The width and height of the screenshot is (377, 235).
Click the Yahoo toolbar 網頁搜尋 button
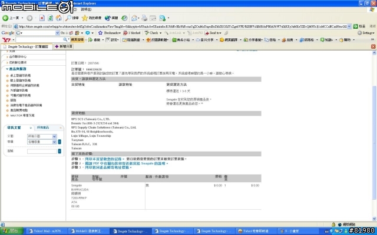coord(77,40)
